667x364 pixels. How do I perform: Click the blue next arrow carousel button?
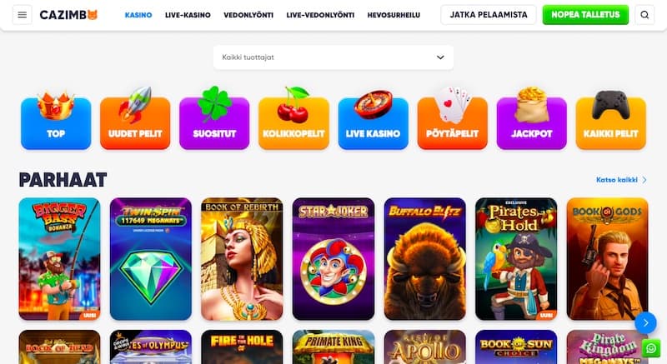coord(645,323)
